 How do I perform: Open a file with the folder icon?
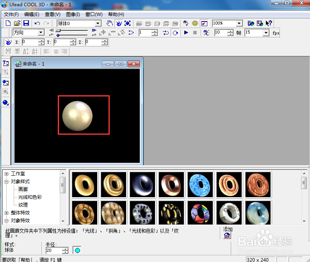point(17,23)
